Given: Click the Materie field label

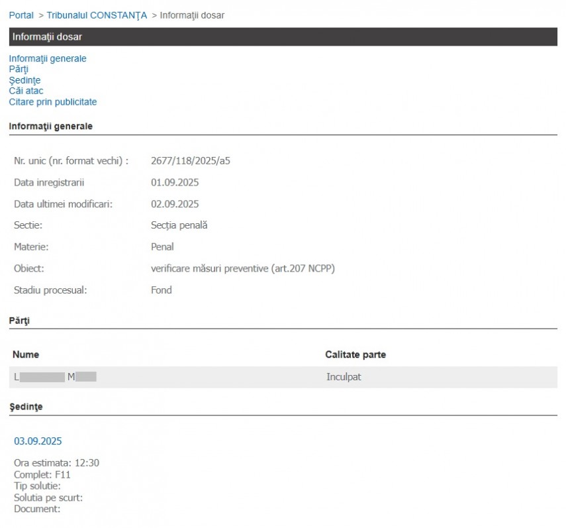Looking at the screenshot, I should click(31, 246).
